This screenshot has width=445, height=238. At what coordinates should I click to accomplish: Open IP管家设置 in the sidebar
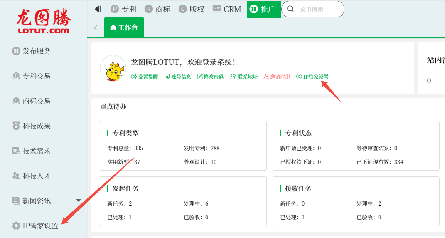click(x=40, y=226)
